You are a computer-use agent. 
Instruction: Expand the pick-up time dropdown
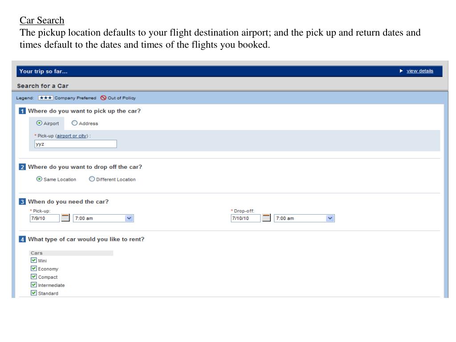click(103, 218)
